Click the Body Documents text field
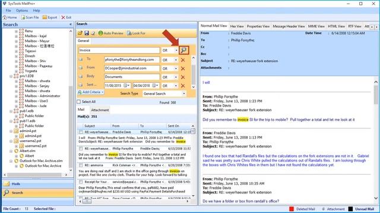380x213 pixels. point(132,77)
